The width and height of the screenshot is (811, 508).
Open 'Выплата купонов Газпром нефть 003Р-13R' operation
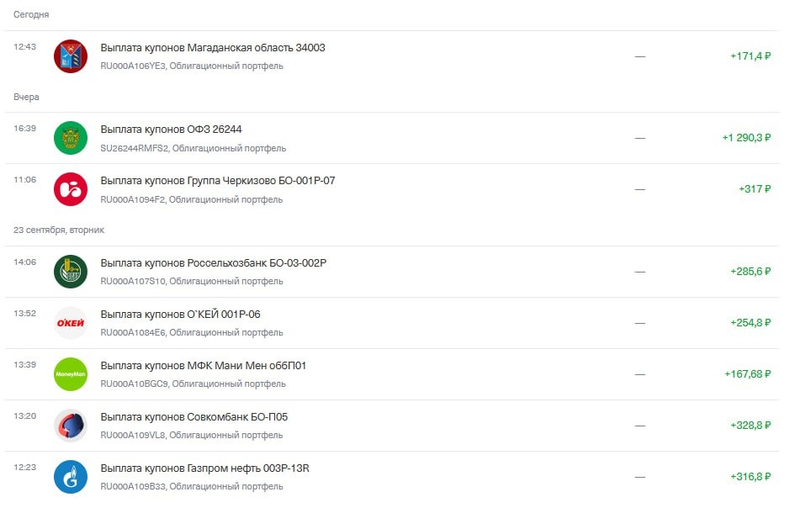click(x=205, y=468)
